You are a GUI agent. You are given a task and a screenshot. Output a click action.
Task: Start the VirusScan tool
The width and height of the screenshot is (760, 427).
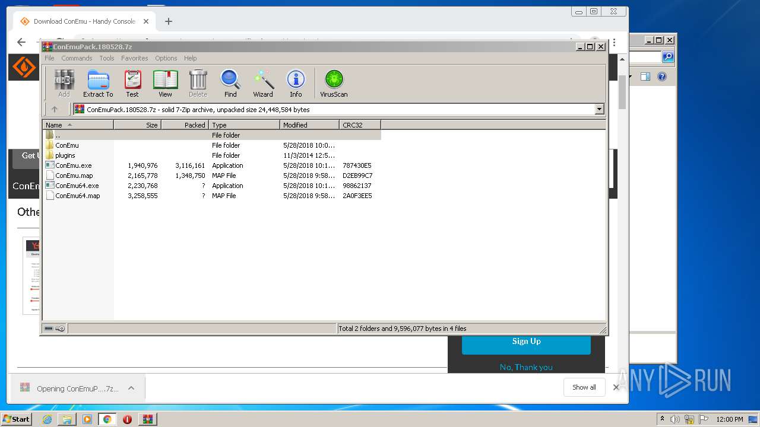[334, 83]
